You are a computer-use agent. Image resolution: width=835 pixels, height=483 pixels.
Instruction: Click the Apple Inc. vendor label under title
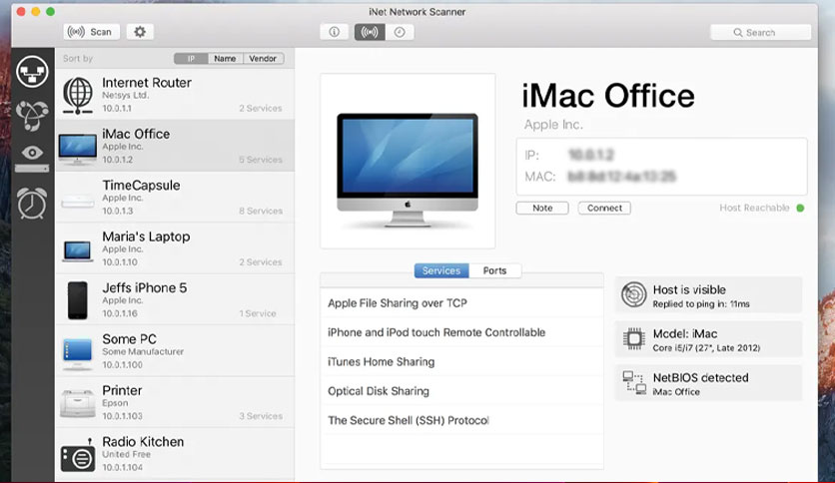pyautogui.click(x=553, y=125)
